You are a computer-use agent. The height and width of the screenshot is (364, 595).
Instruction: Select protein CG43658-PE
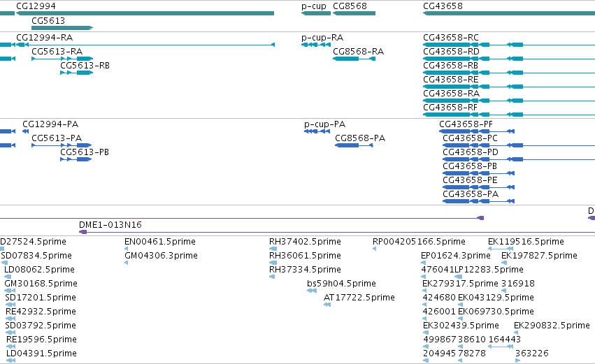coord(470,180)
